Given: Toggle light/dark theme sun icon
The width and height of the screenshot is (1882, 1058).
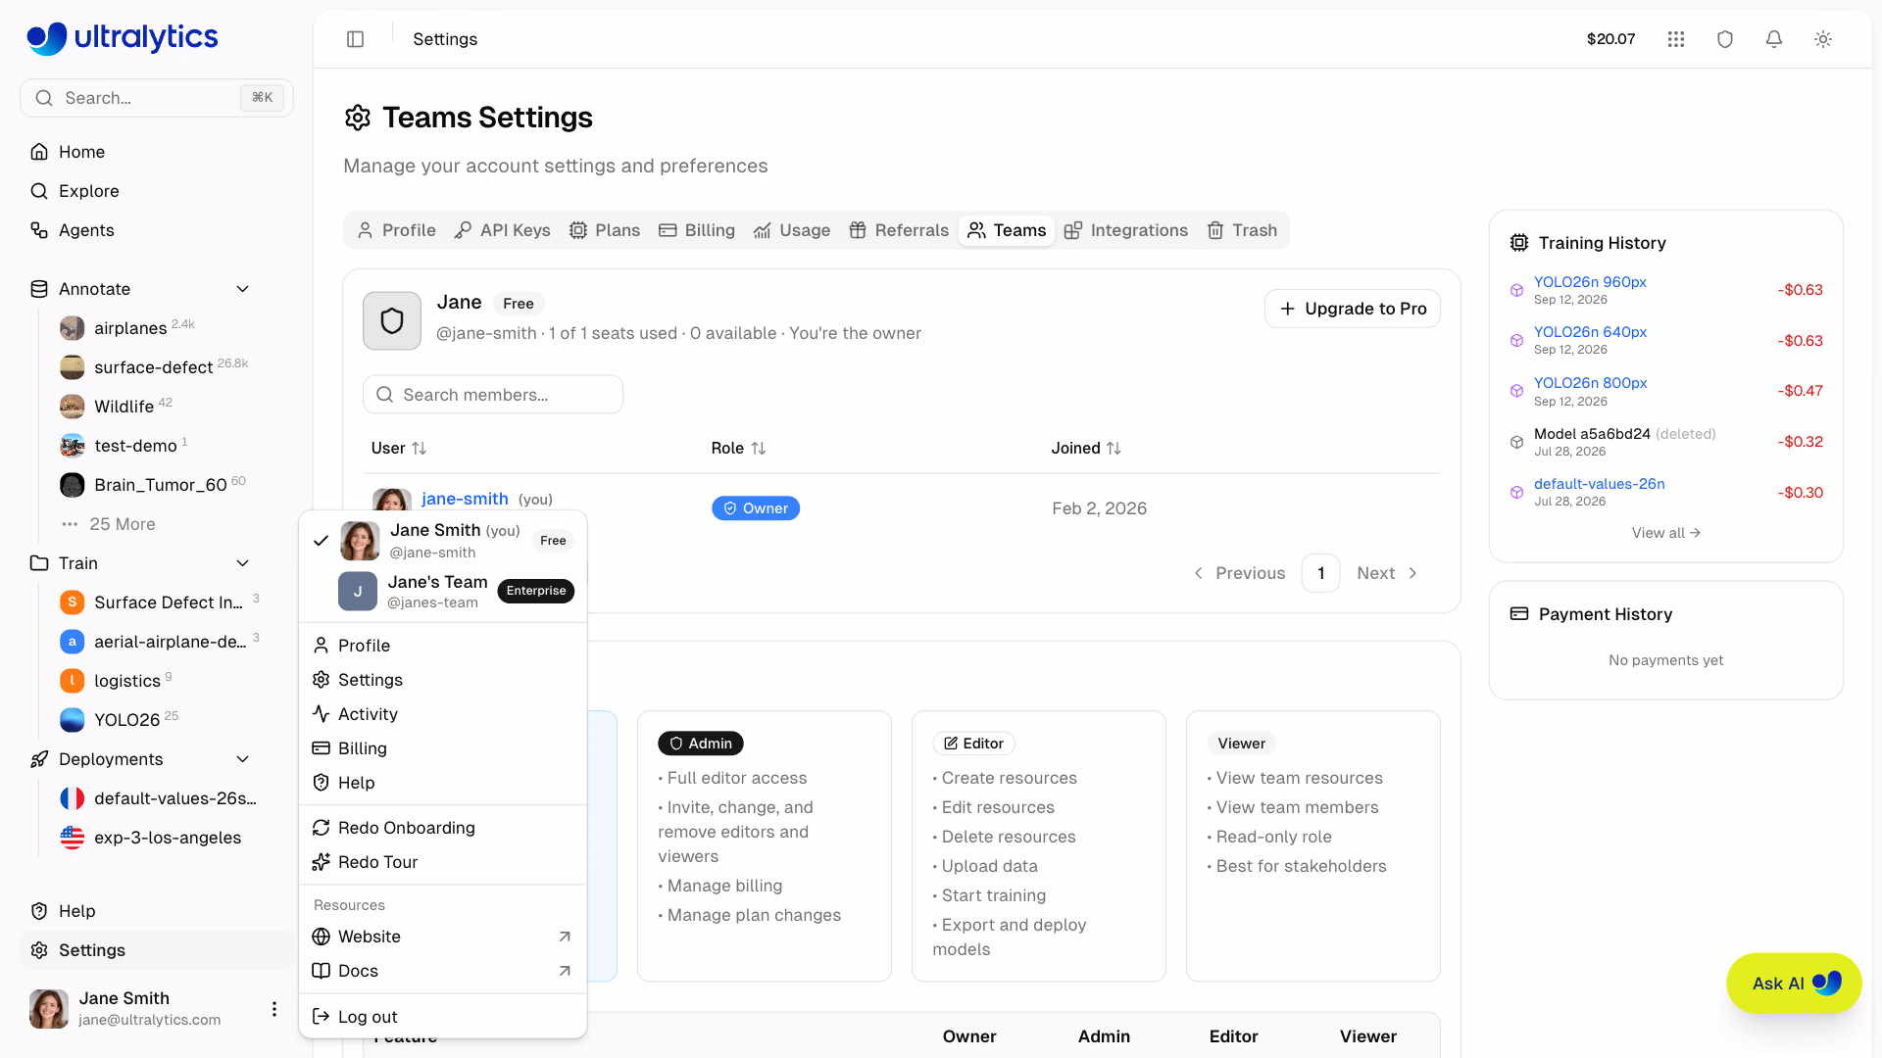Looking at the screenshot, I should point(1823,39).
